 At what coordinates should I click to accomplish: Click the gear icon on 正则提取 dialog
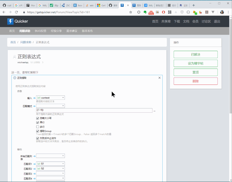pyautogui.click(x=15, y=77)
